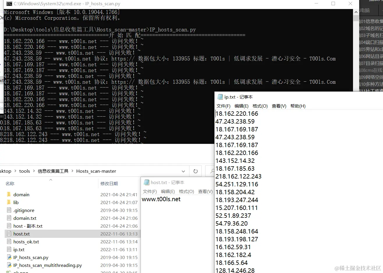Open 查看(V) menu in host.txt Notepad
383x273 pixels.
point(205,192)
